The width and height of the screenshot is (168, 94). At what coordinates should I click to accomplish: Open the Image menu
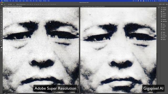point(16,1)
